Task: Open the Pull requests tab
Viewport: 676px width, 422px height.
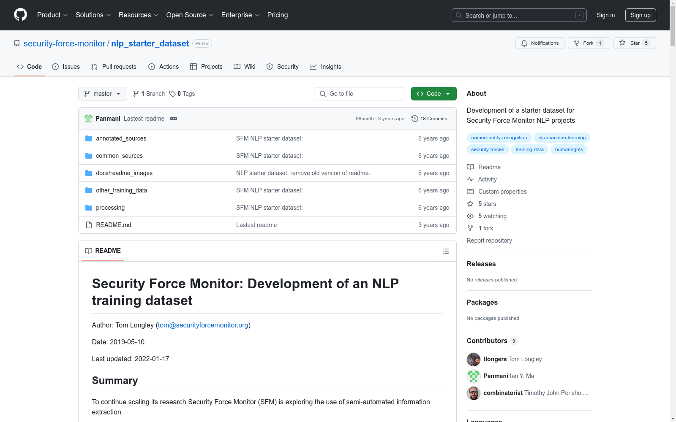Action: (114, 67)
